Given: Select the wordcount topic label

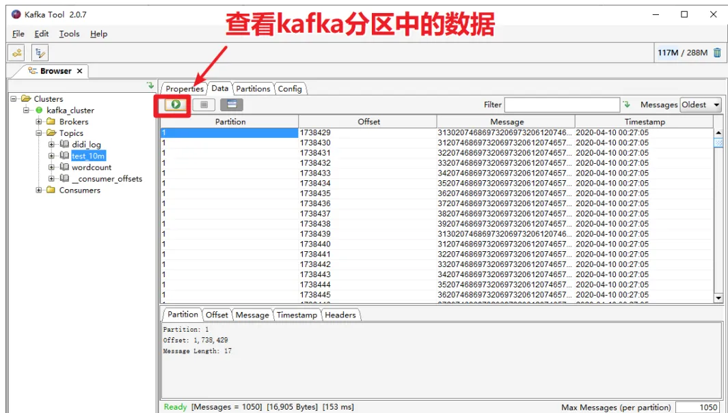Looking at the screenshot, I should (x=92, y=167).
